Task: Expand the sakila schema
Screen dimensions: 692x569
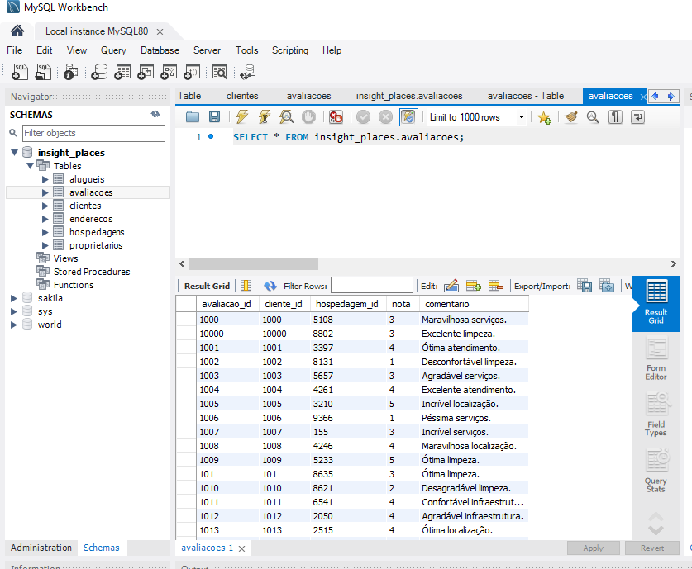Action: pyautogui.click(x=14, y=298)
